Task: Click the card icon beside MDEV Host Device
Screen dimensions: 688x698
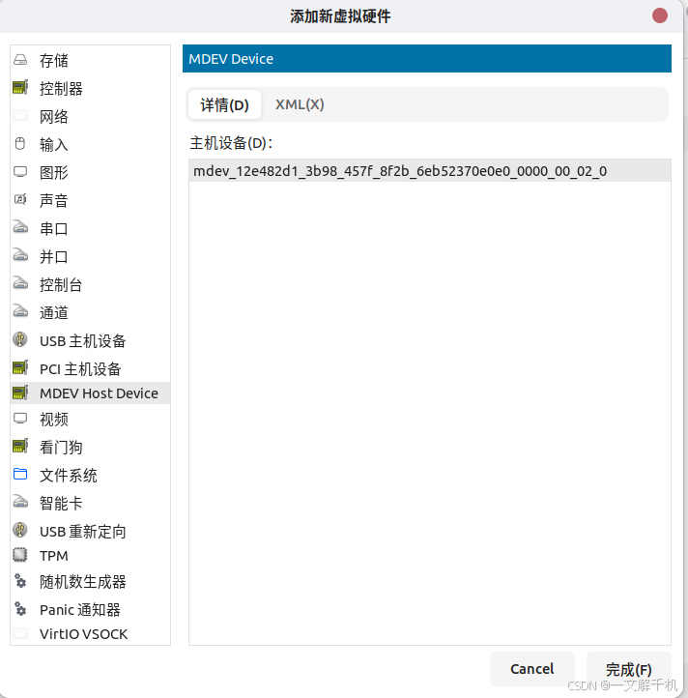Action: click(20, 393)
